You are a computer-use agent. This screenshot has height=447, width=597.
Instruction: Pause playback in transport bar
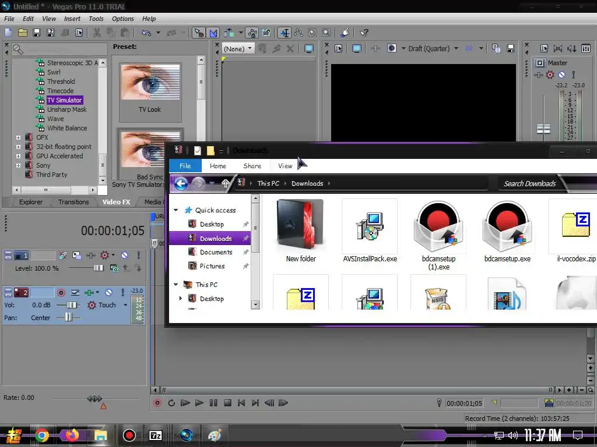(x=213, y=403)
